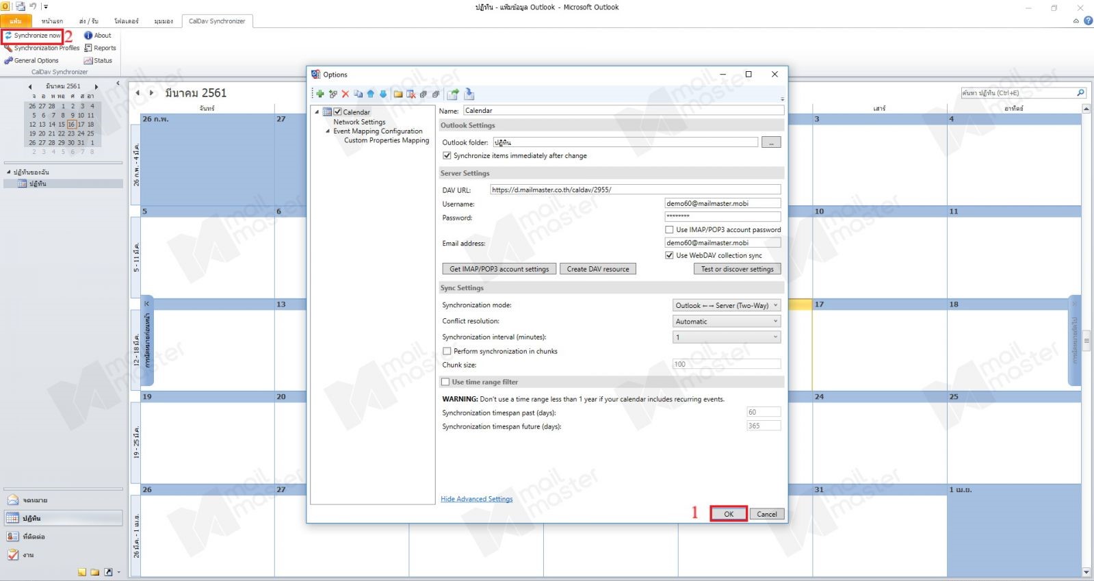Collapse Event Mapping Configuration tree node
The width and height of the screenshot is (1094, 581).
tap(328, 131)
